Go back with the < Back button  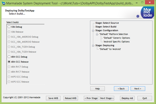121,89
